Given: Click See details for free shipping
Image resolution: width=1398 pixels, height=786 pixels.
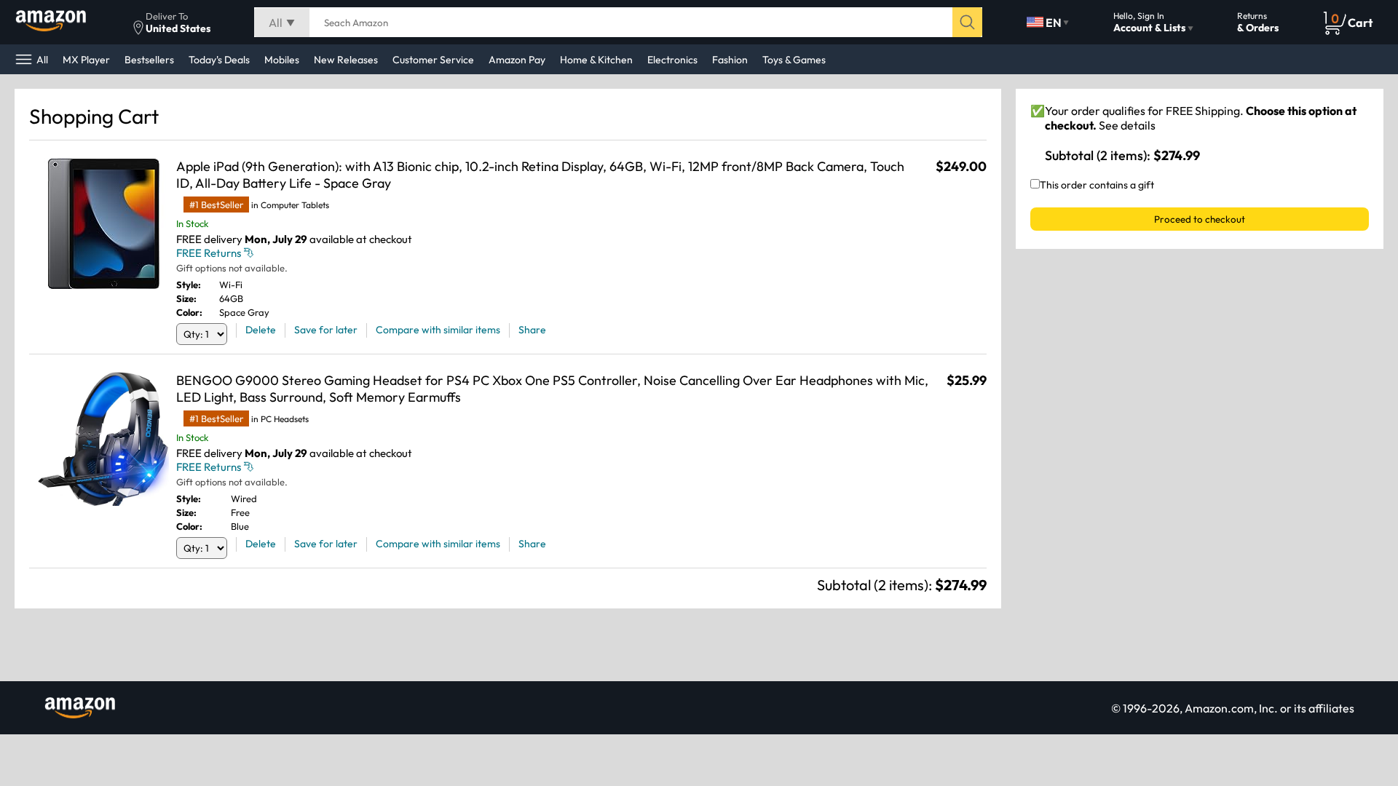Looking at the screenshot, I should [x=1127, y=125].
